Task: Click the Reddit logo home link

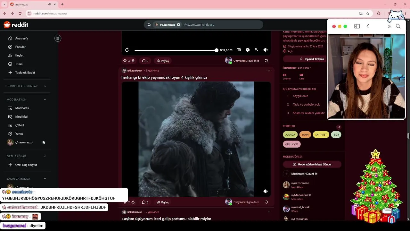Action: pos(16,25)
